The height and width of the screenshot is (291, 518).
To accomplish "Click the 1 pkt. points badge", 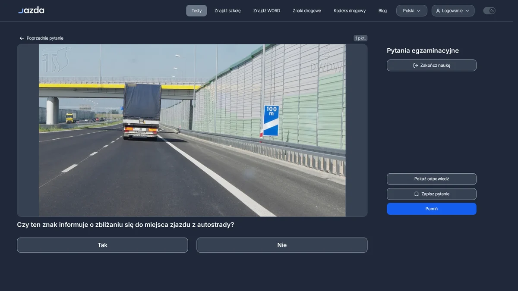I will click(360, 38).
